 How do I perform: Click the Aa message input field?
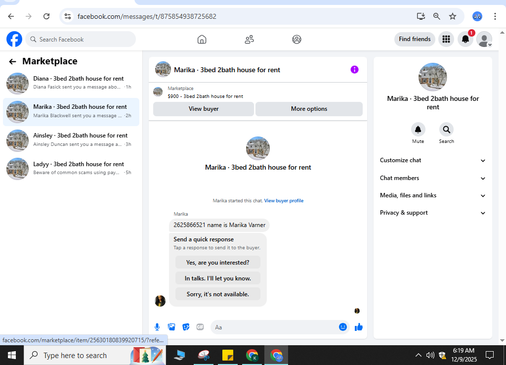pos(274,327)
